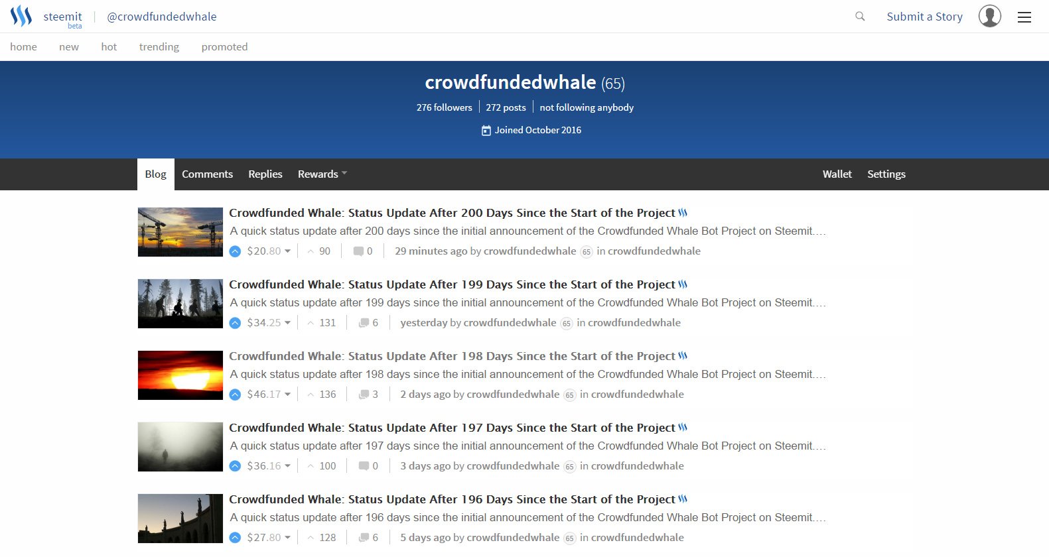Upvote the 198 Days status post
1049x557 pixels.
click(x=235, y=395)
